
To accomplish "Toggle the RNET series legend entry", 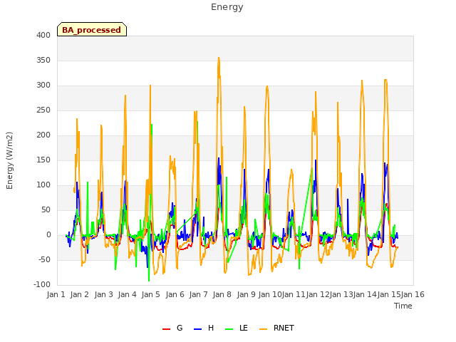I will tap(276, 328).
